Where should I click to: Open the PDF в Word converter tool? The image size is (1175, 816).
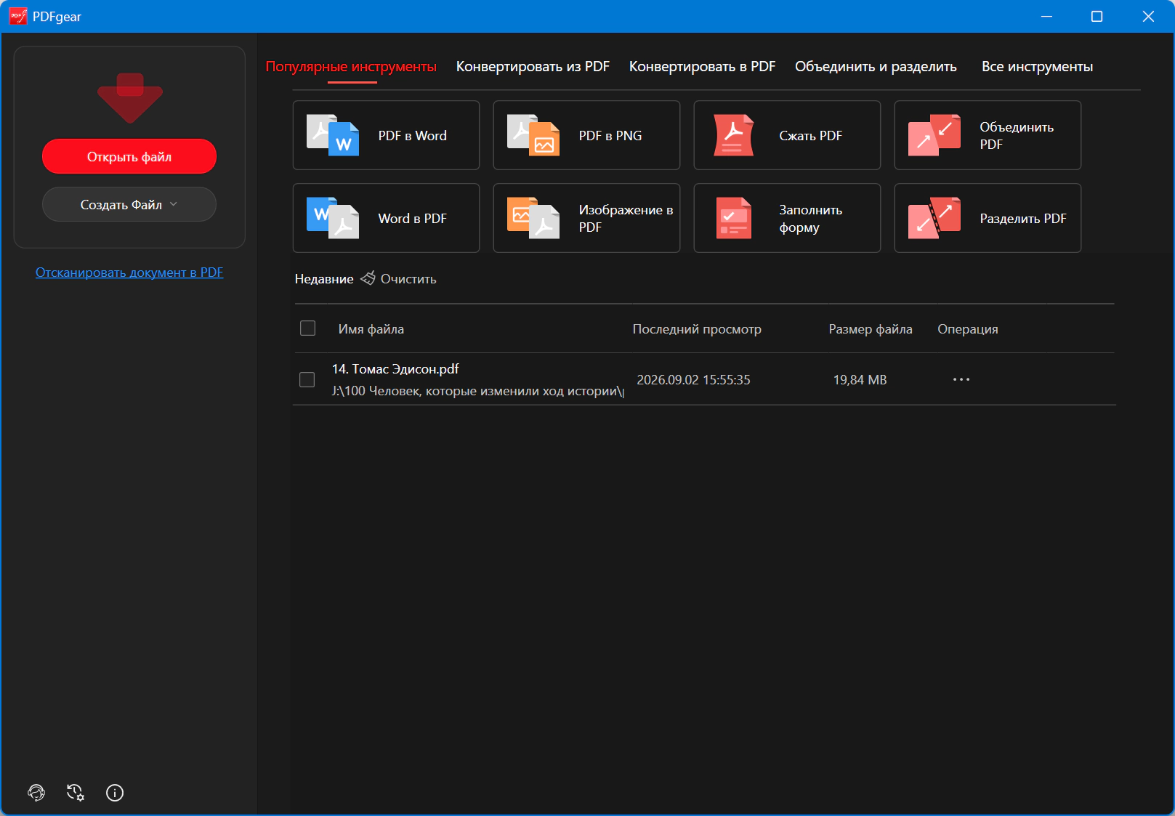(386, 135)
